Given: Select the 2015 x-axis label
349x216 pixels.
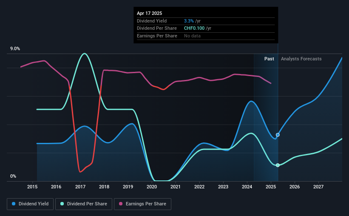Looking at the screenshot, I should pyautogui.click(x=32, y=187).
